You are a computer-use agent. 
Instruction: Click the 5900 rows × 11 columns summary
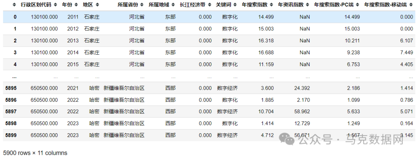pyautogui.click(x=35, y=153)
